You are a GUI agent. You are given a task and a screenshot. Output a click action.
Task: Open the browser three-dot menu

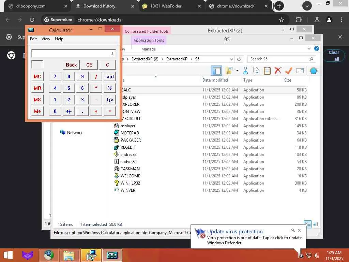click(341, 20)
